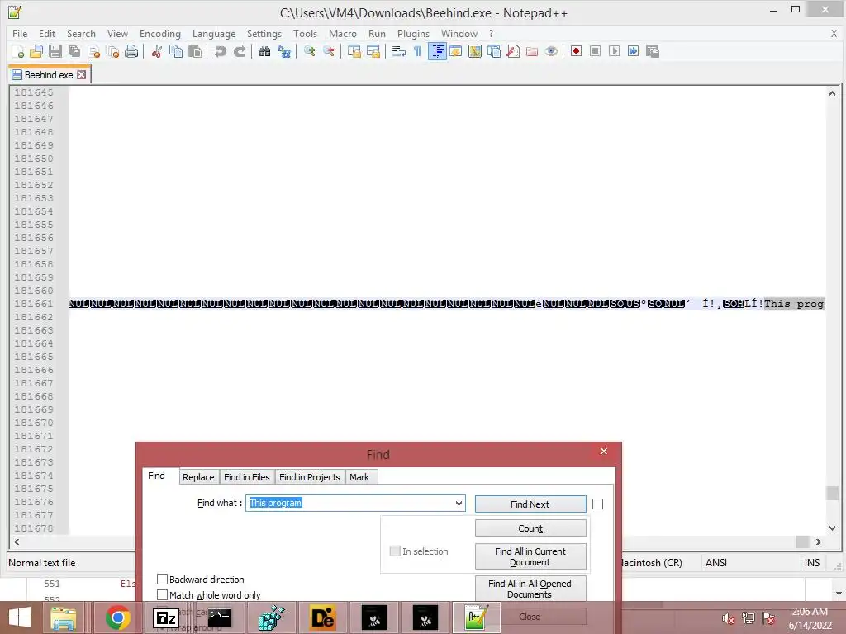846x634 pixels.
Task: Click the Cut scissors icon
Action: click(x=157, y=51)
